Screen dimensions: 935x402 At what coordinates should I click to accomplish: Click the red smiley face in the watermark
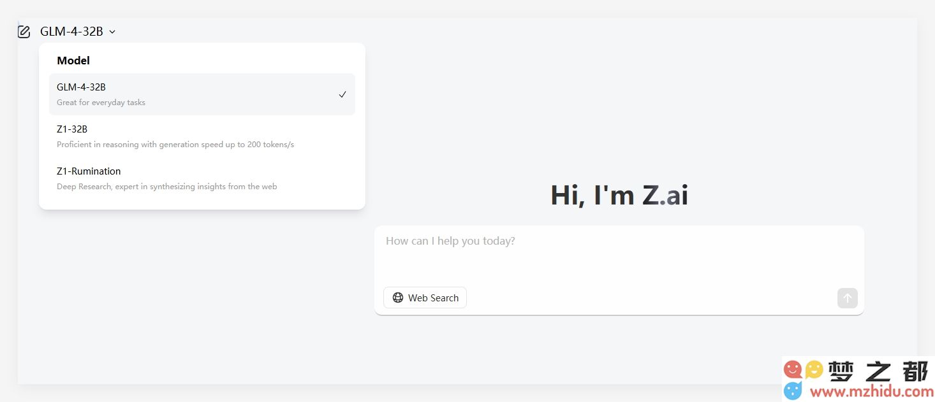[x=793, y=370]
